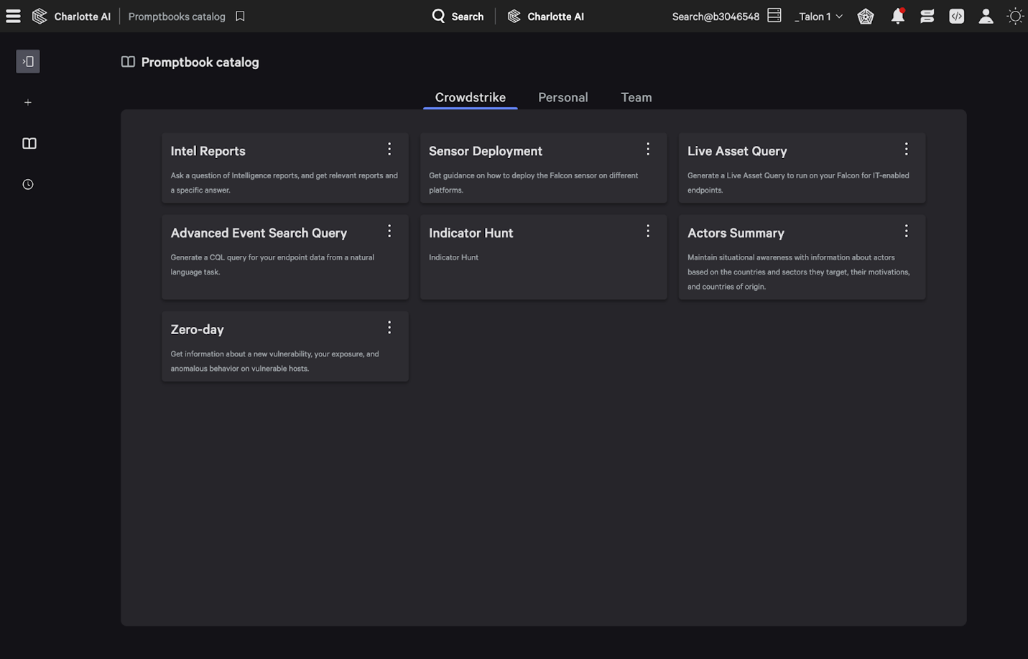The width and height of the screenshot is (1028, 659).
Task: Click Sensor Deployment description about Falcon sensor
Action: tap(533, 183)
